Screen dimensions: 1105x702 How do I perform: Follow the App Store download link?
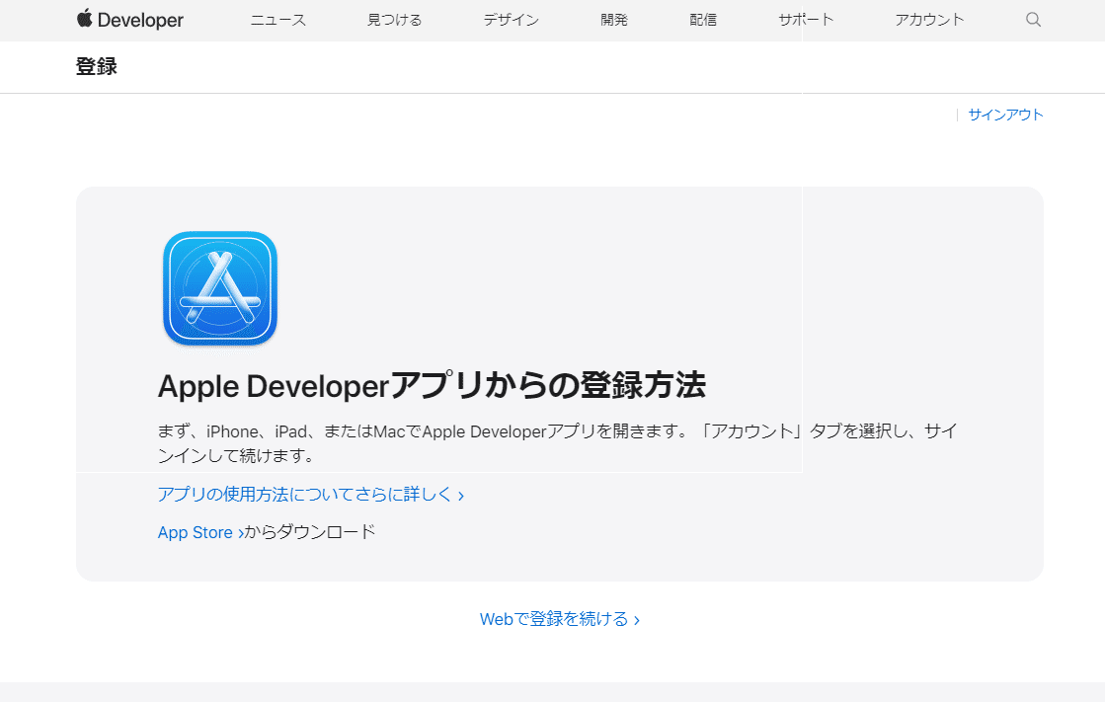point(200,532)
